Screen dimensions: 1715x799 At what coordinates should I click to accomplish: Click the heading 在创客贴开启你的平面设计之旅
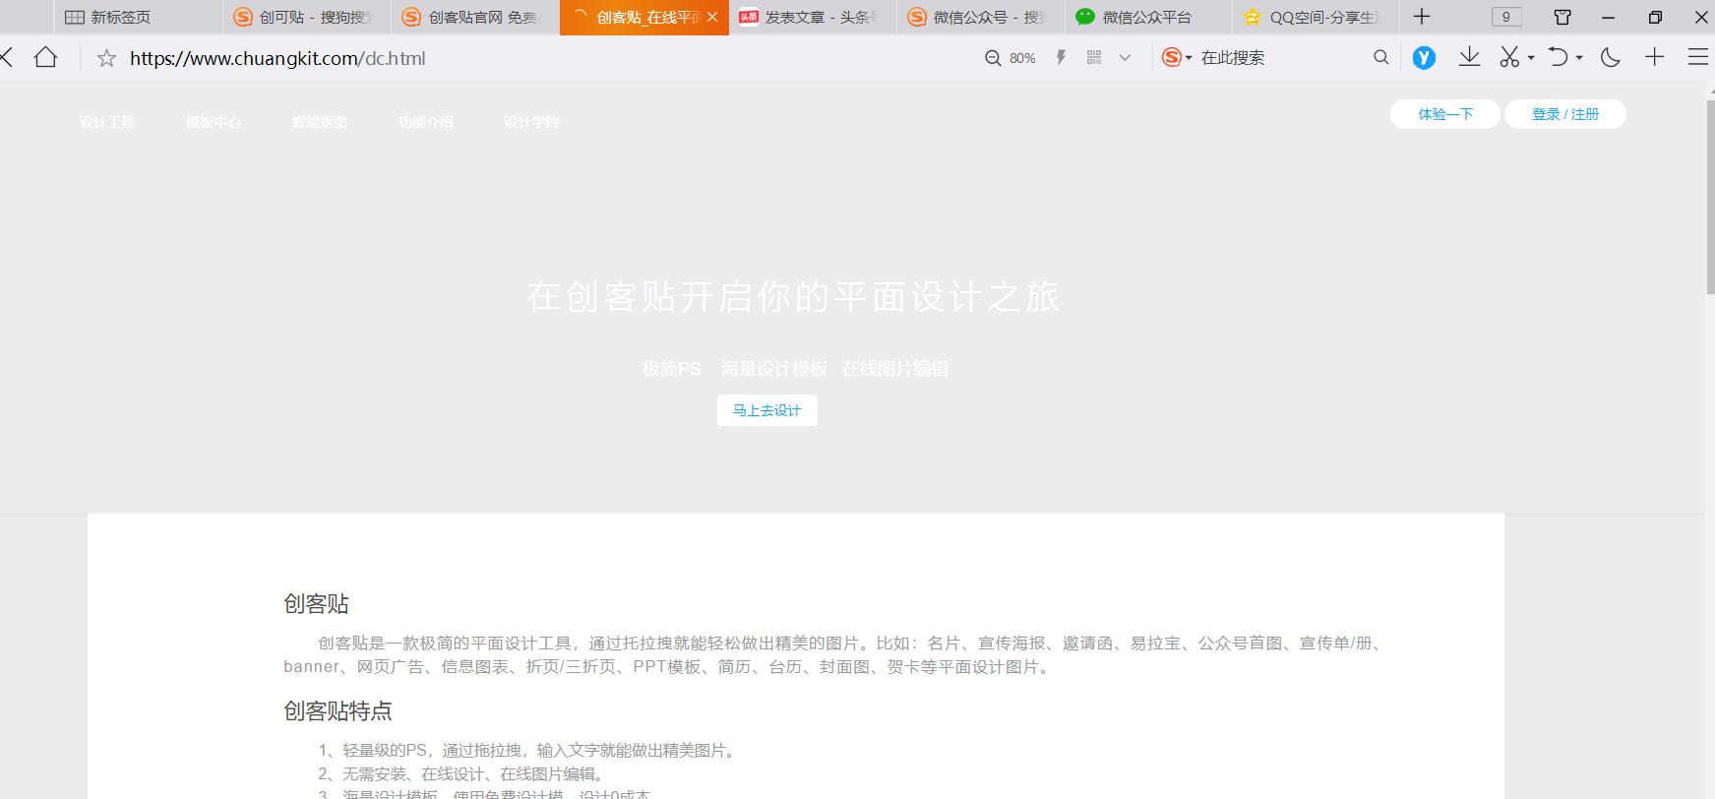pyautogui.click(x=793, y=296)
